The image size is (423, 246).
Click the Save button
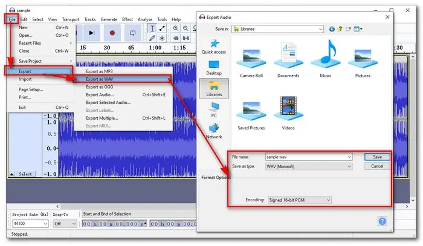point(377,157)
